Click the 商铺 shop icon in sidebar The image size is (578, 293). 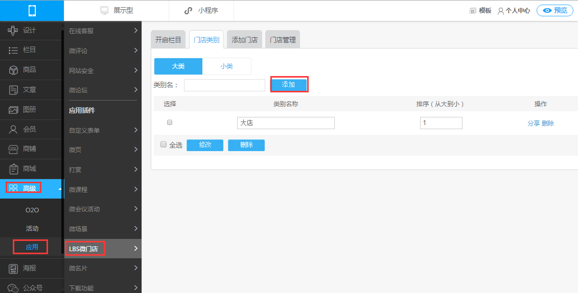(13, 149)
